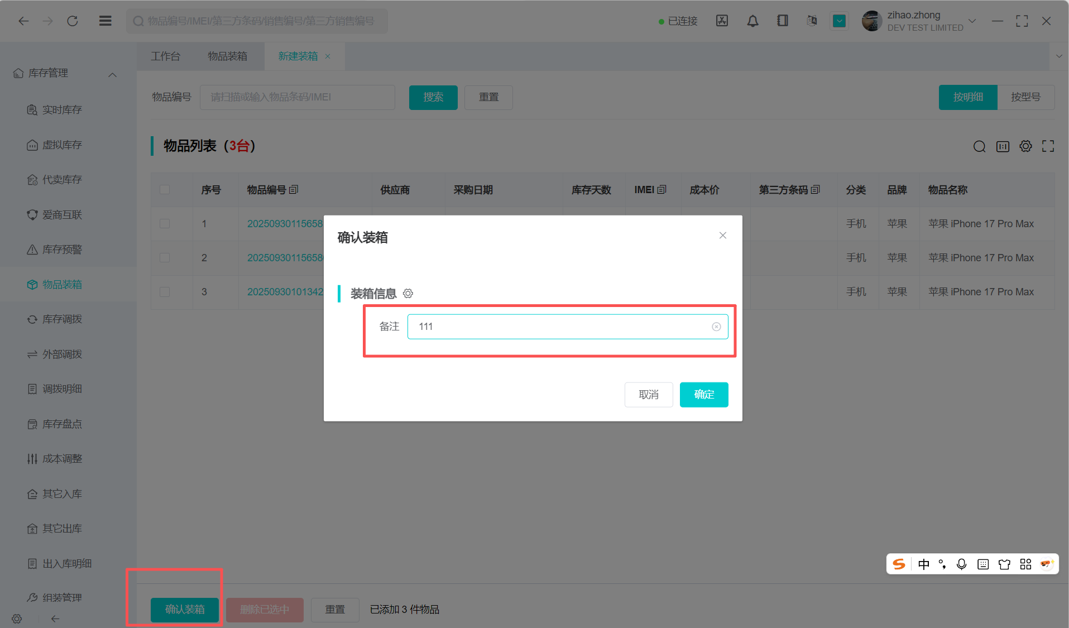
Task: Click the notification bell icon
Action: (752, 21)
